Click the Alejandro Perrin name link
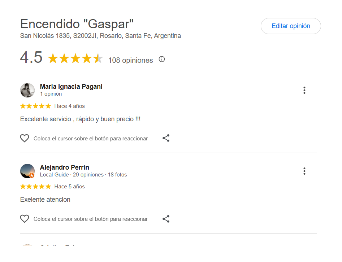The width and height of the screenshot is (342, 262). coord(65,167)
